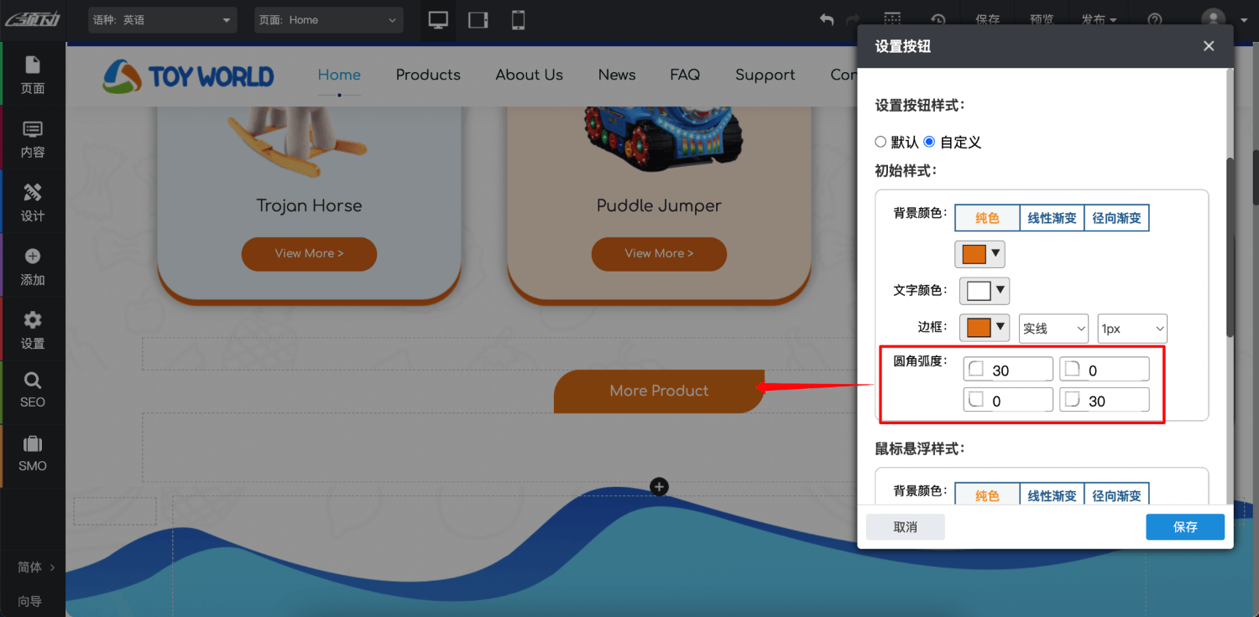Choose the 线性渐变 linear gradient tab
The width and height of the screenshot is (1259, 617).
point(1052,218)
